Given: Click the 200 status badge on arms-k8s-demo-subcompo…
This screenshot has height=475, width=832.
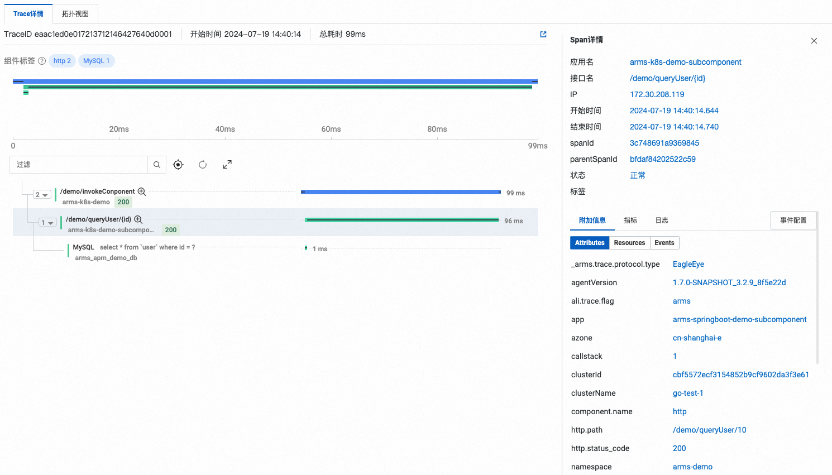Looking at the screenshot, I should coord(171,230).
